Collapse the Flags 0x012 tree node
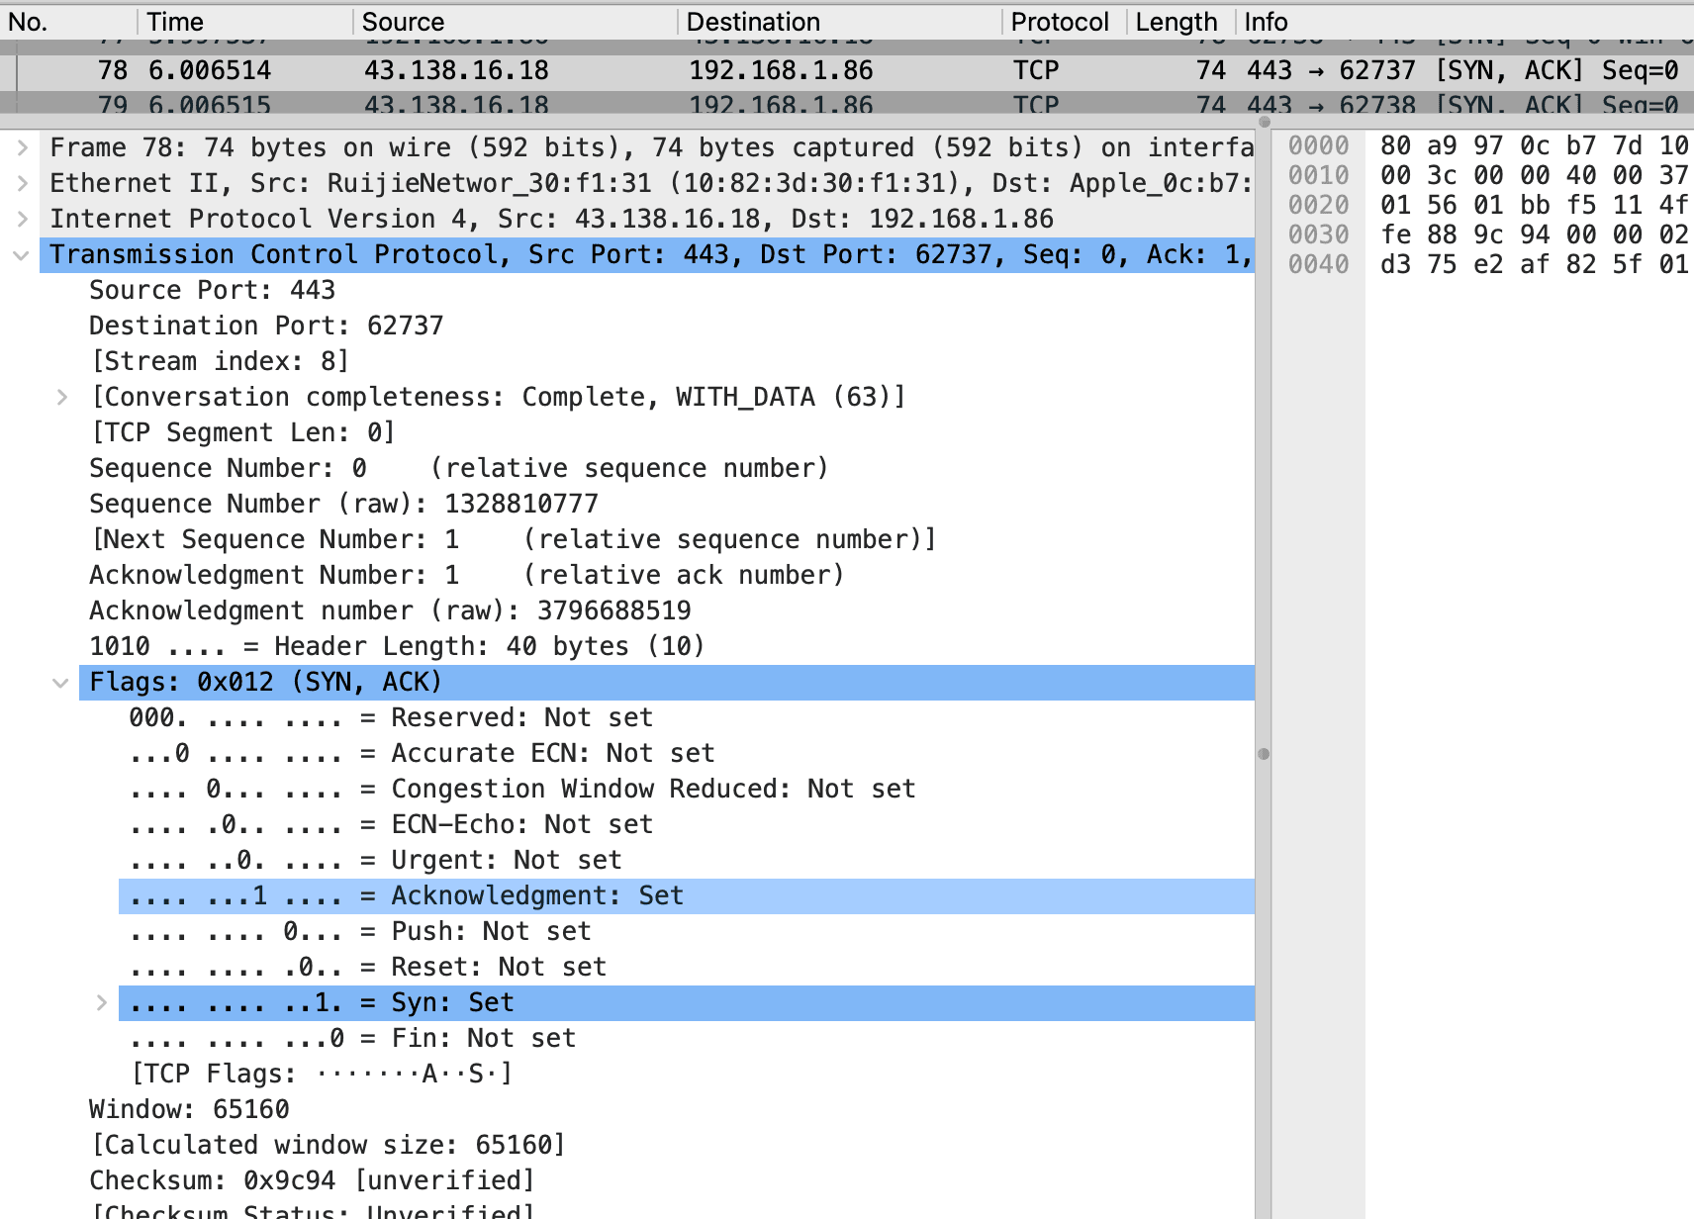The image size is (1694, 1219). click(61, 682)
